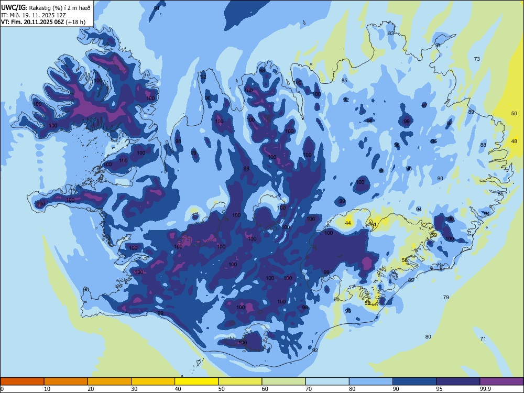Click the '88' humidity value in the east

coord(483,145)
